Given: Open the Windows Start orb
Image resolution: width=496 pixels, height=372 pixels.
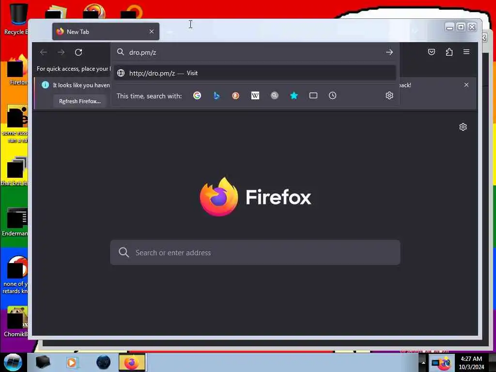Looking at the screenshot, I should pyautogui.click(x=13, y=362).
